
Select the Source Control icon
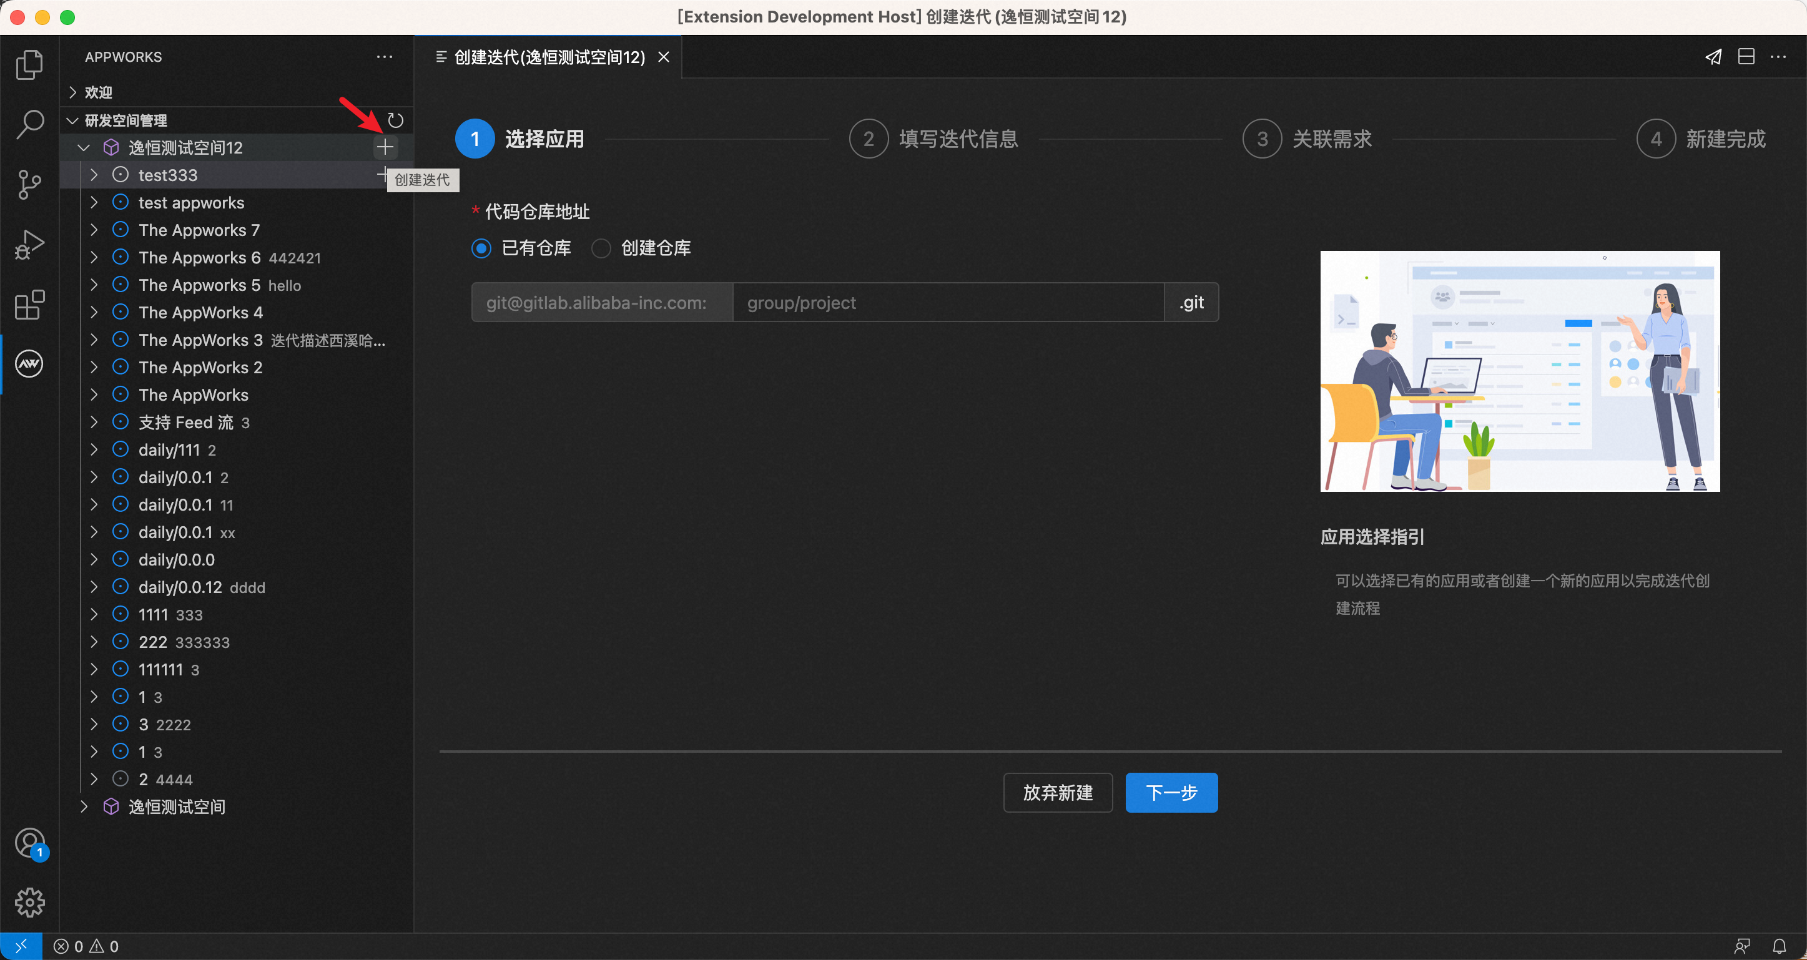click(x=30, y=184)
